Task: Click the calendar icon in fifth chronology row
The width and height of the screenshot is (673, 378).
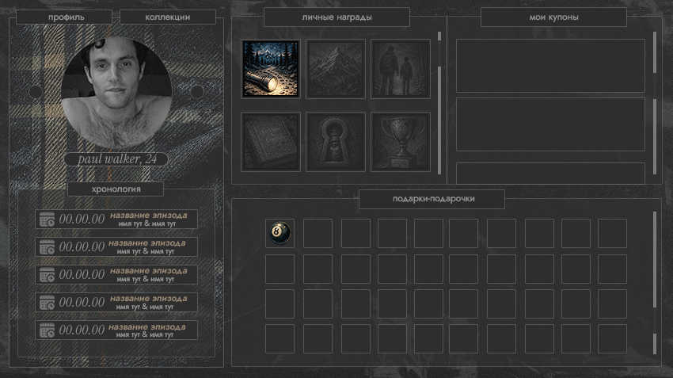Action: (x=47, y=330)
